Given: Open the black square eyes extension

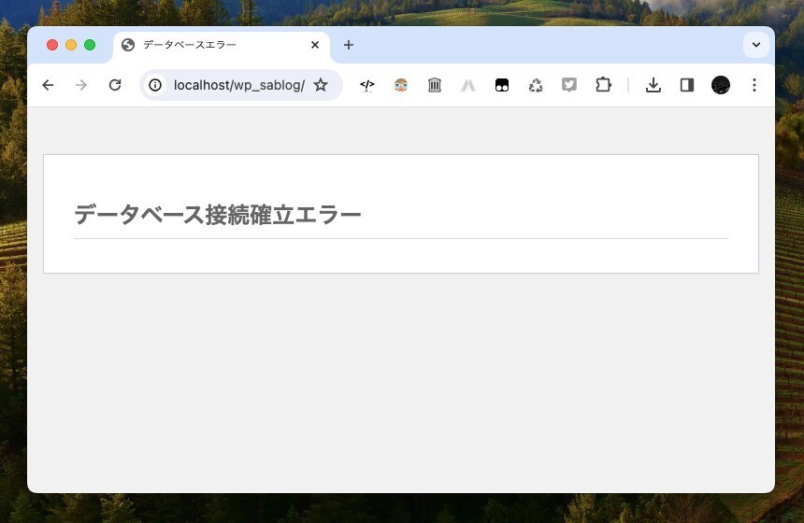Looking at the screenshot, I should click(x=502, y=85).
